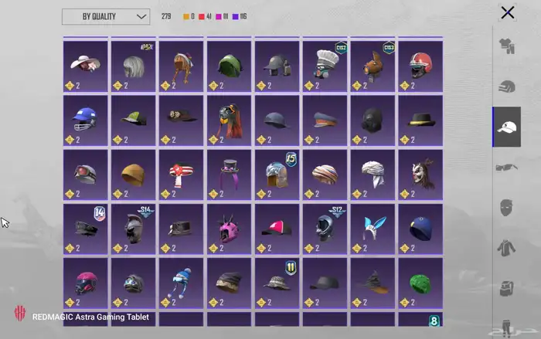Click the pink quality count swatch
Image resolution: width=541 pixels, height=339 pixels.
(219, 16)
